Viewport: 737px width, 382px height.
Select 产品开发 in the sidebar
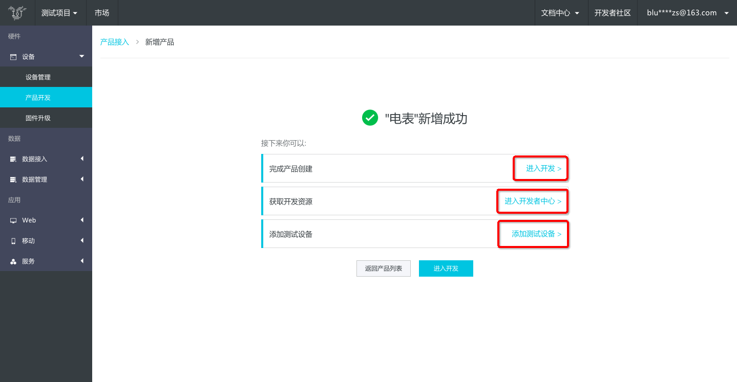pos(46,97)
